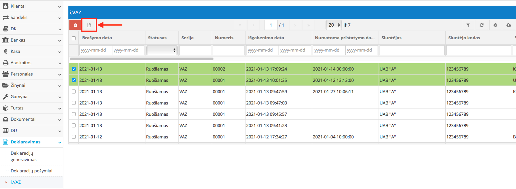
Task: Open the Ataskaitos menu
Action: 31,63
